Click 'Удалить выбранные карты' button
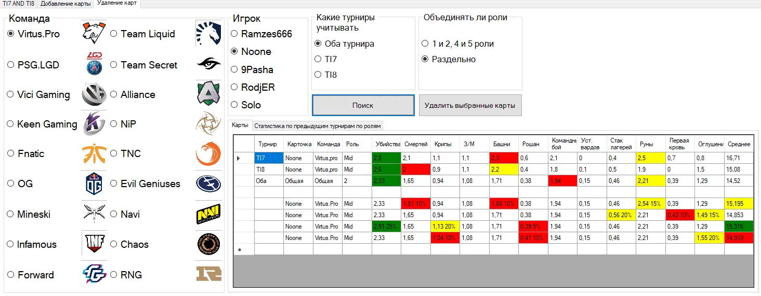 coord(470,105)
